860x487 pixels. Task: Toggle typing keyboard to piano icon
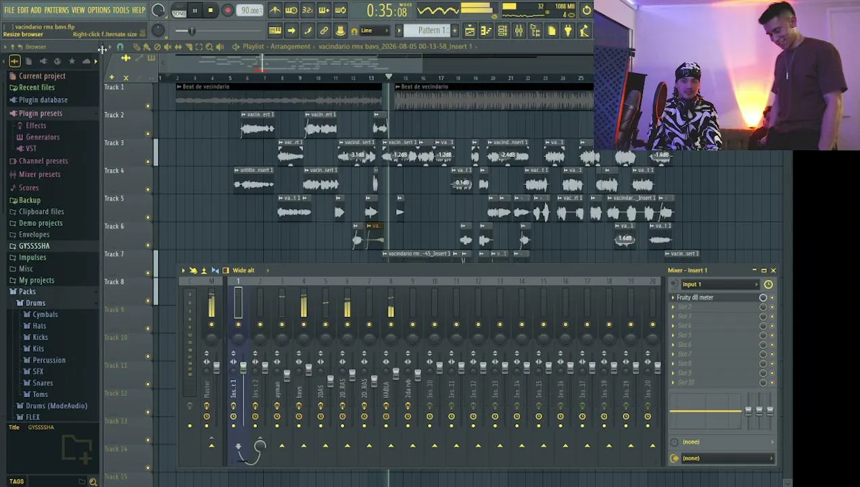pos(274,30)
